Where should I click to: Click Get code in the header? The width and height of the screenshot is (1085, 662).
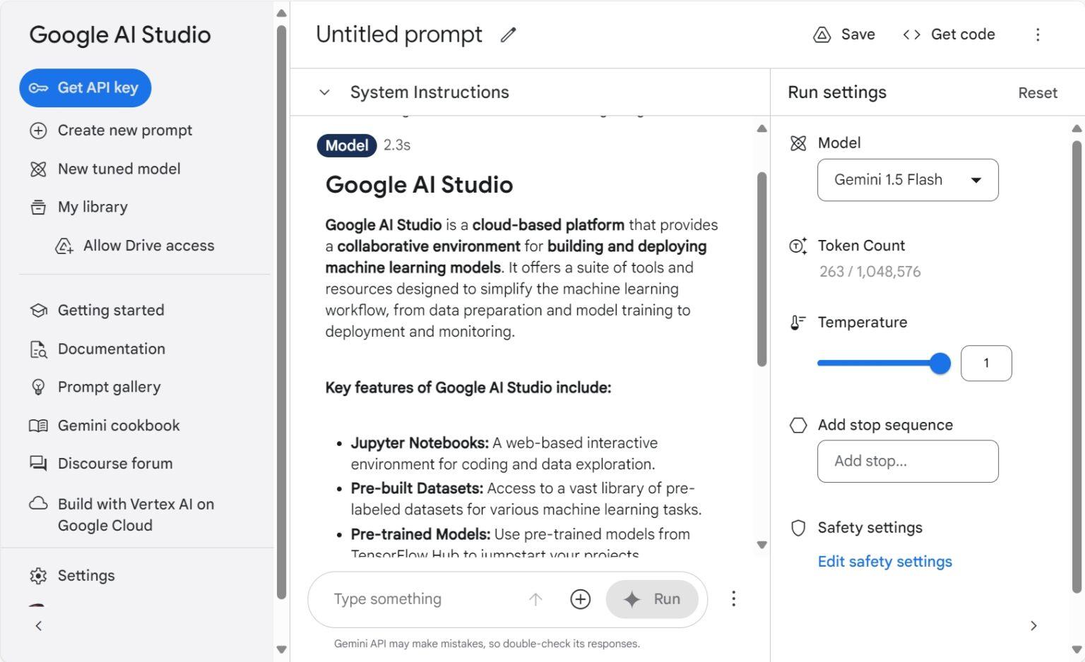pyautogui.click(x=949, y=35)
